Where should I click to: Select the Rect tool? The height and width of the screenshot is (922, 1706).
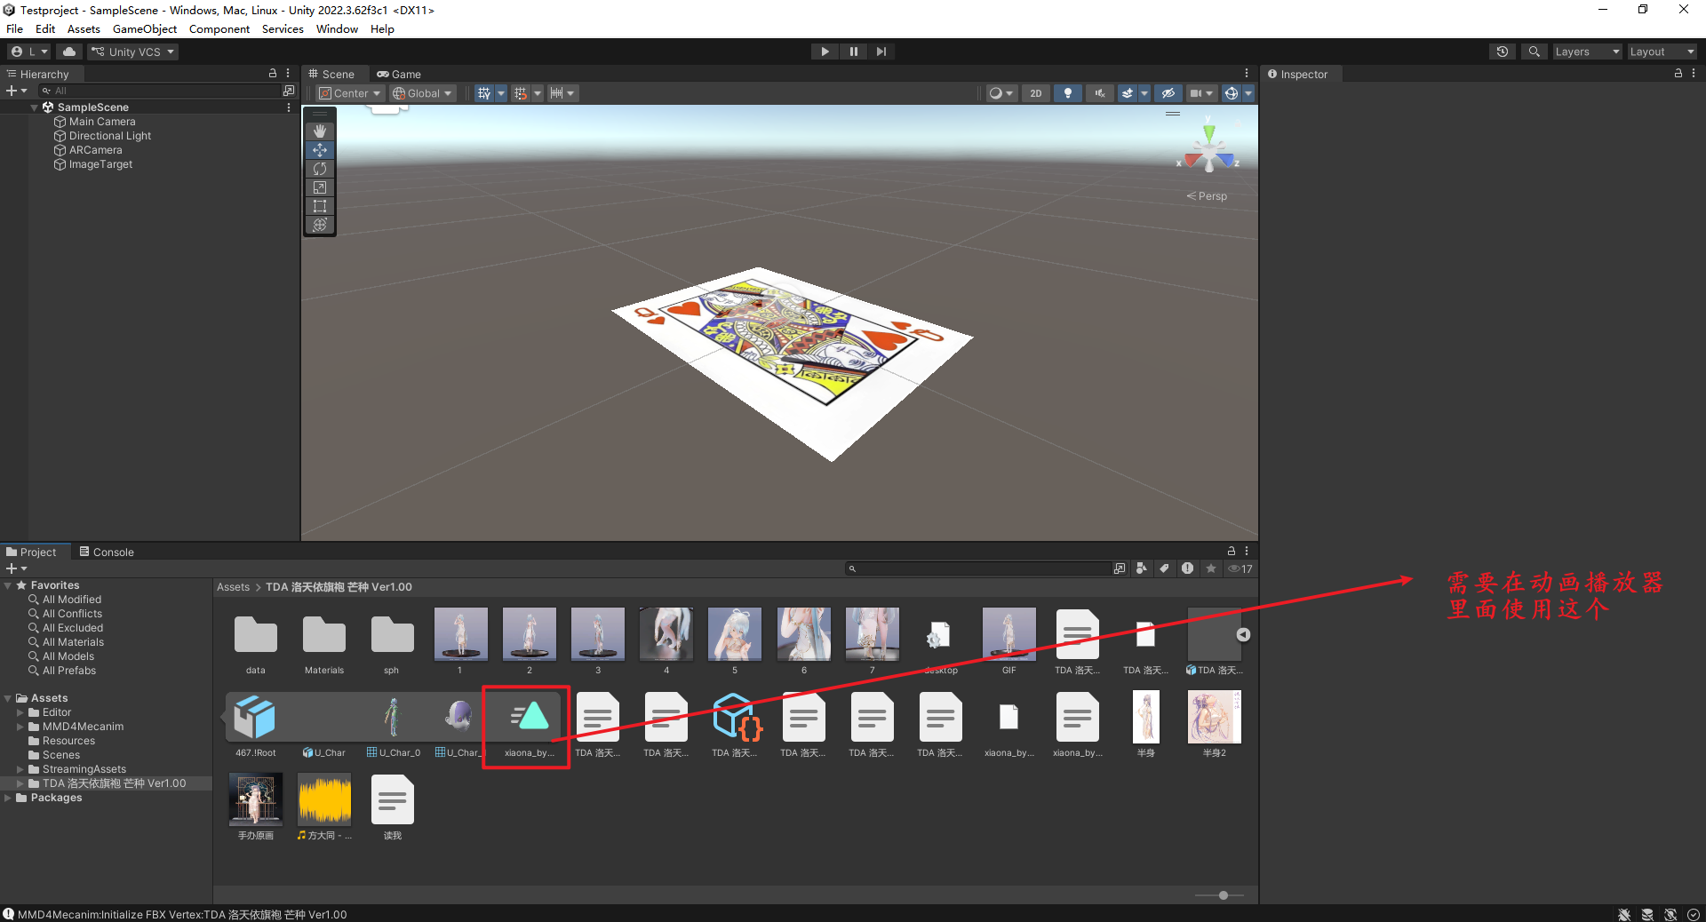coord(320,205)
